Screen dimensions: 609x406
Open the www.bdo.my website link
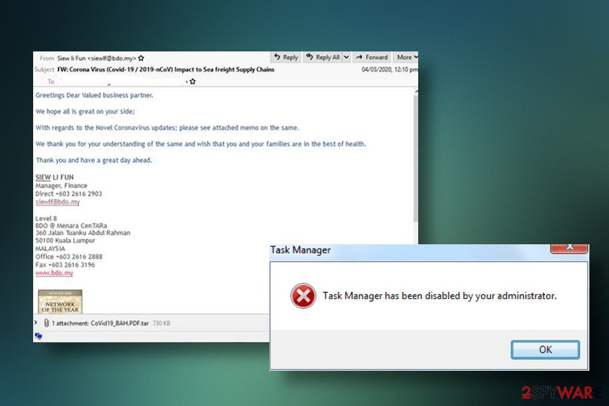pyautogui.click(x=54, y=273)
